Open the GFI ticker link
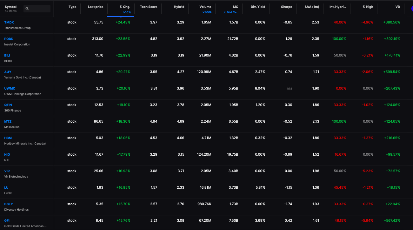 pyautogui.click(x=7, y=220)
